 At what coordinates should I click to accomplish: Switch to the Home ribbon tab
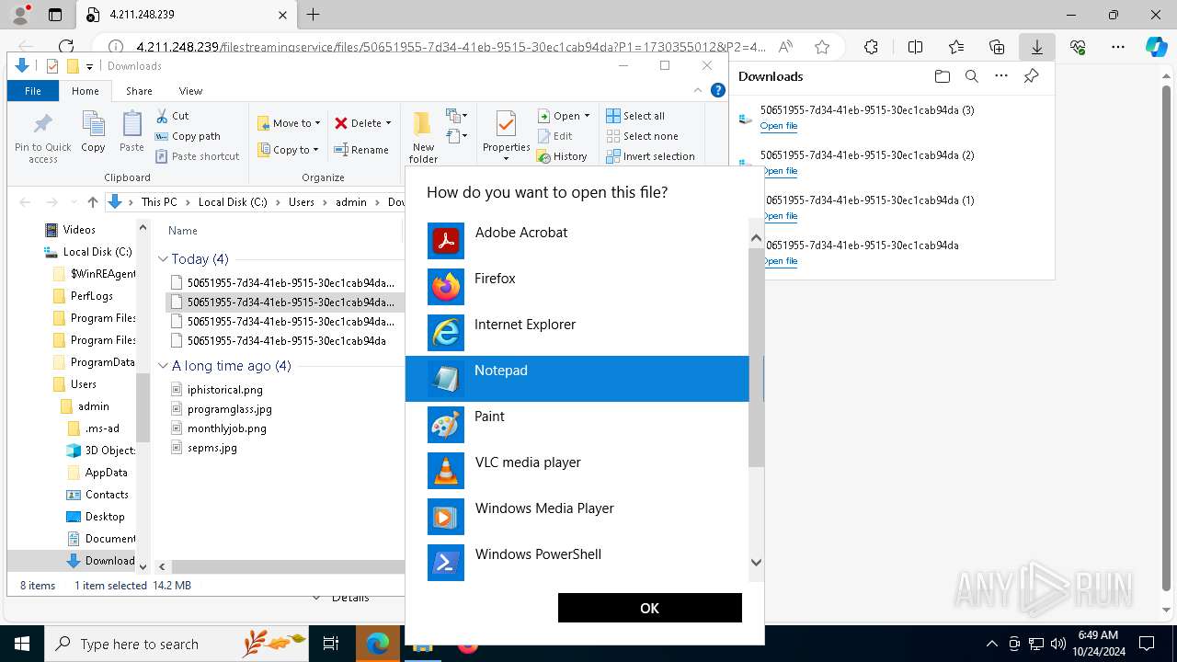pos(86,91)
